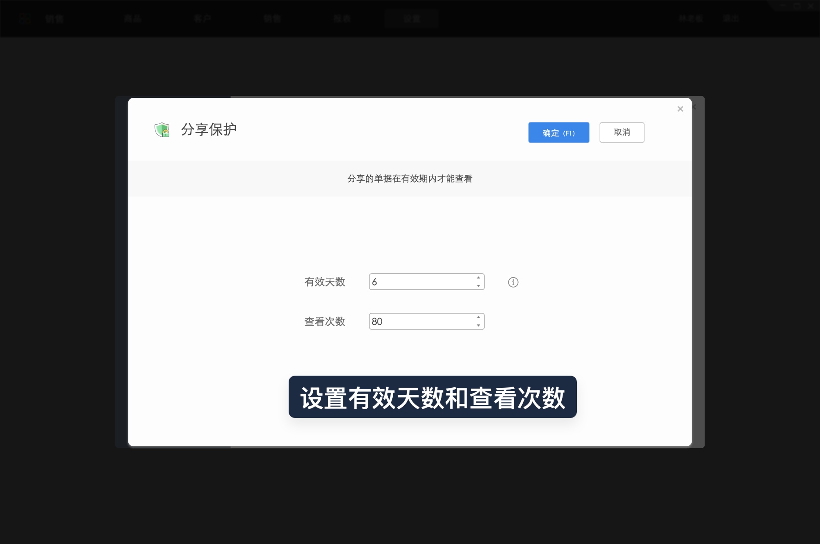
Task: Click the info icon beside 有效天数 field
Action: [x=512, y=282]
